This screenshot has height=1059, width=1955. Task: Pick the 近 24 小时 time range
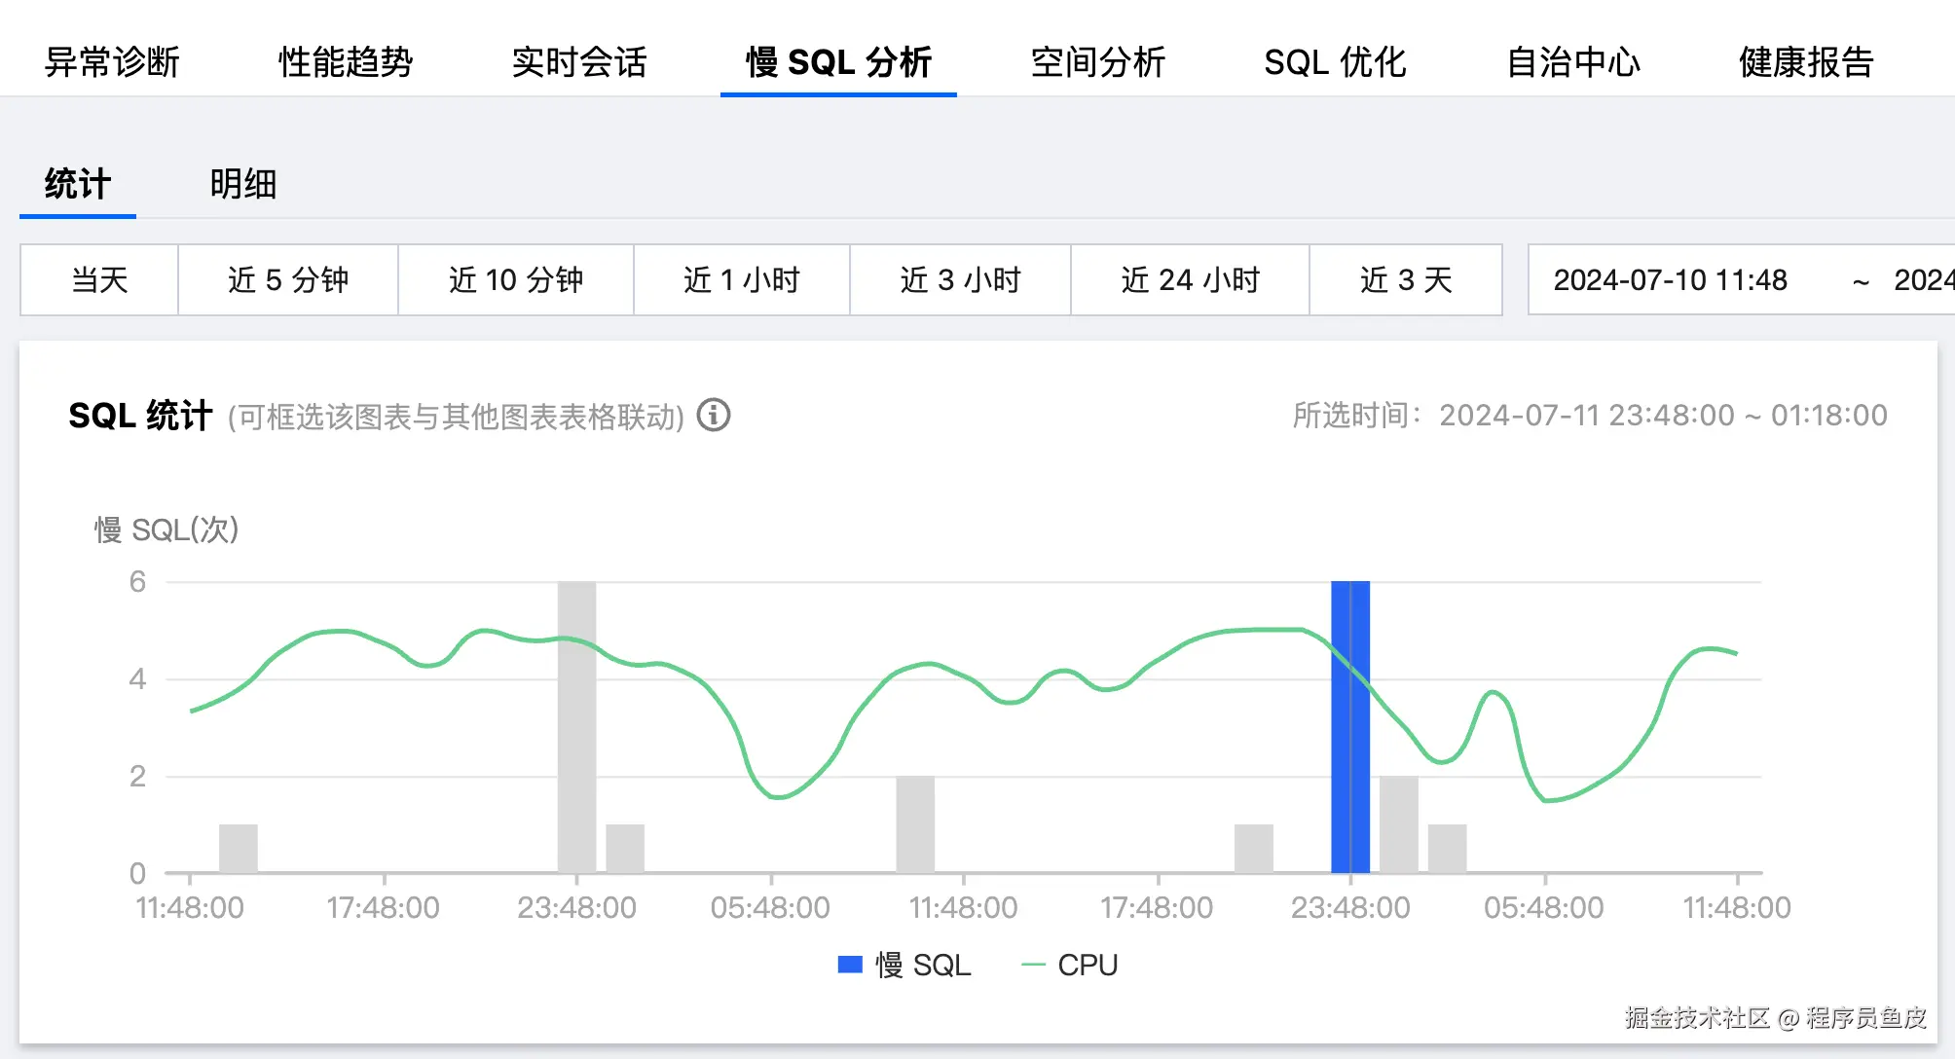1190,280
